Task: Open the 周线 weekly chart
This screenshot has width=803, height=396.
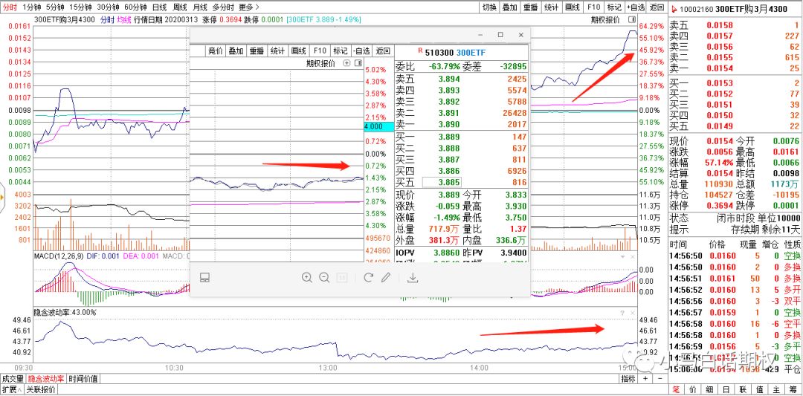Action: [x=180, y=7]
